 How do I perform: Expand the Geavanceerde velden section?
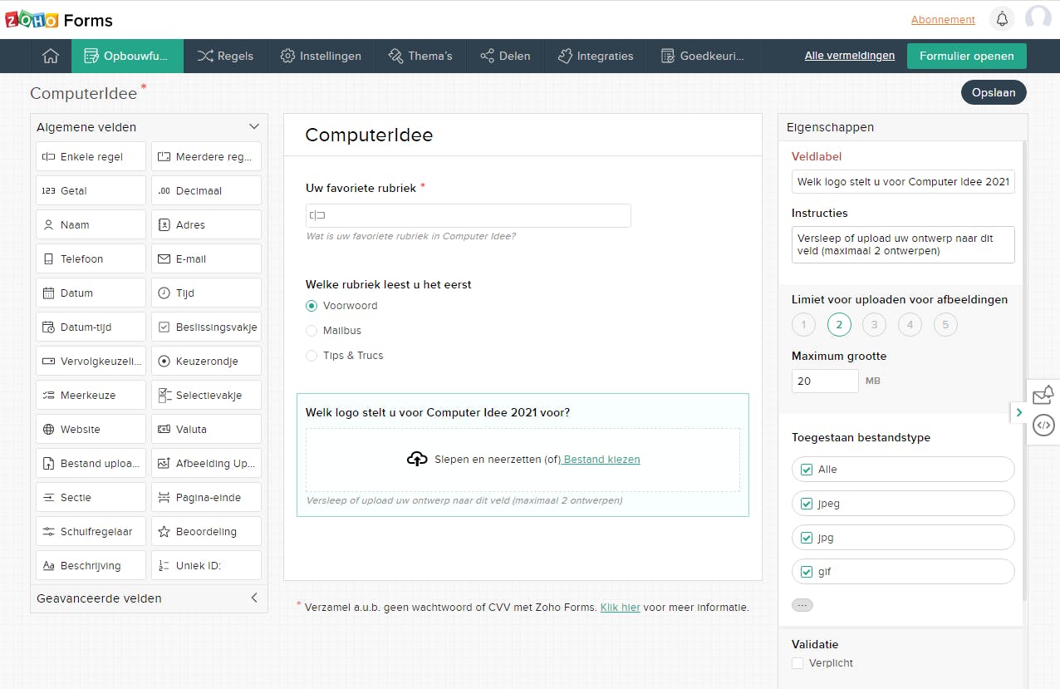254,598
